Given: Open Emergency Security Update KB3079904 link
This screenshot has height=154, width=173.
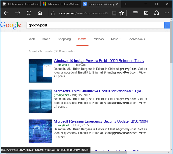Looking at the screenshot, I should point(101,121).
